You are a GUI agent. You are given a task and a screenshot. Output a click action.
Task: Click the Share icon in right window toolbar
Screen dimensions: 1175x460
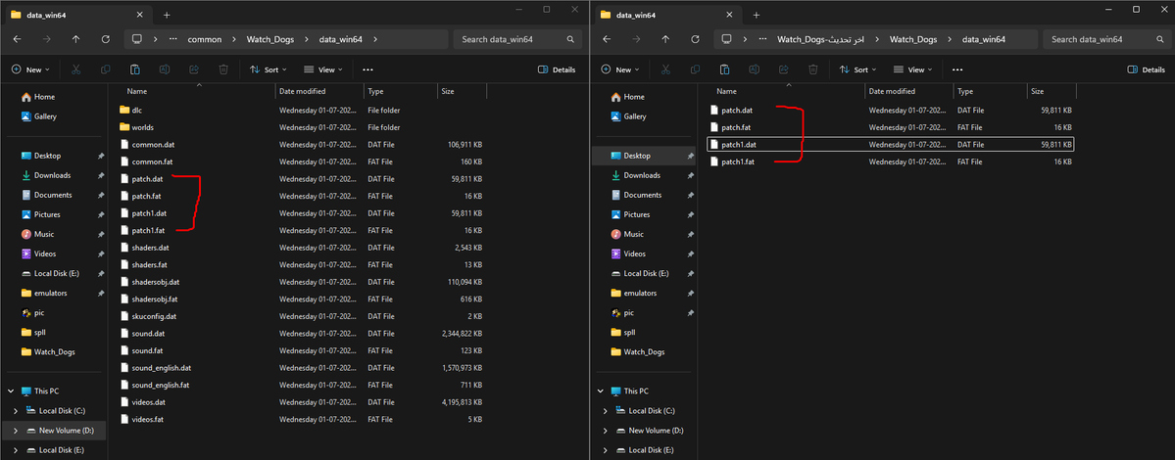point(784,69)
